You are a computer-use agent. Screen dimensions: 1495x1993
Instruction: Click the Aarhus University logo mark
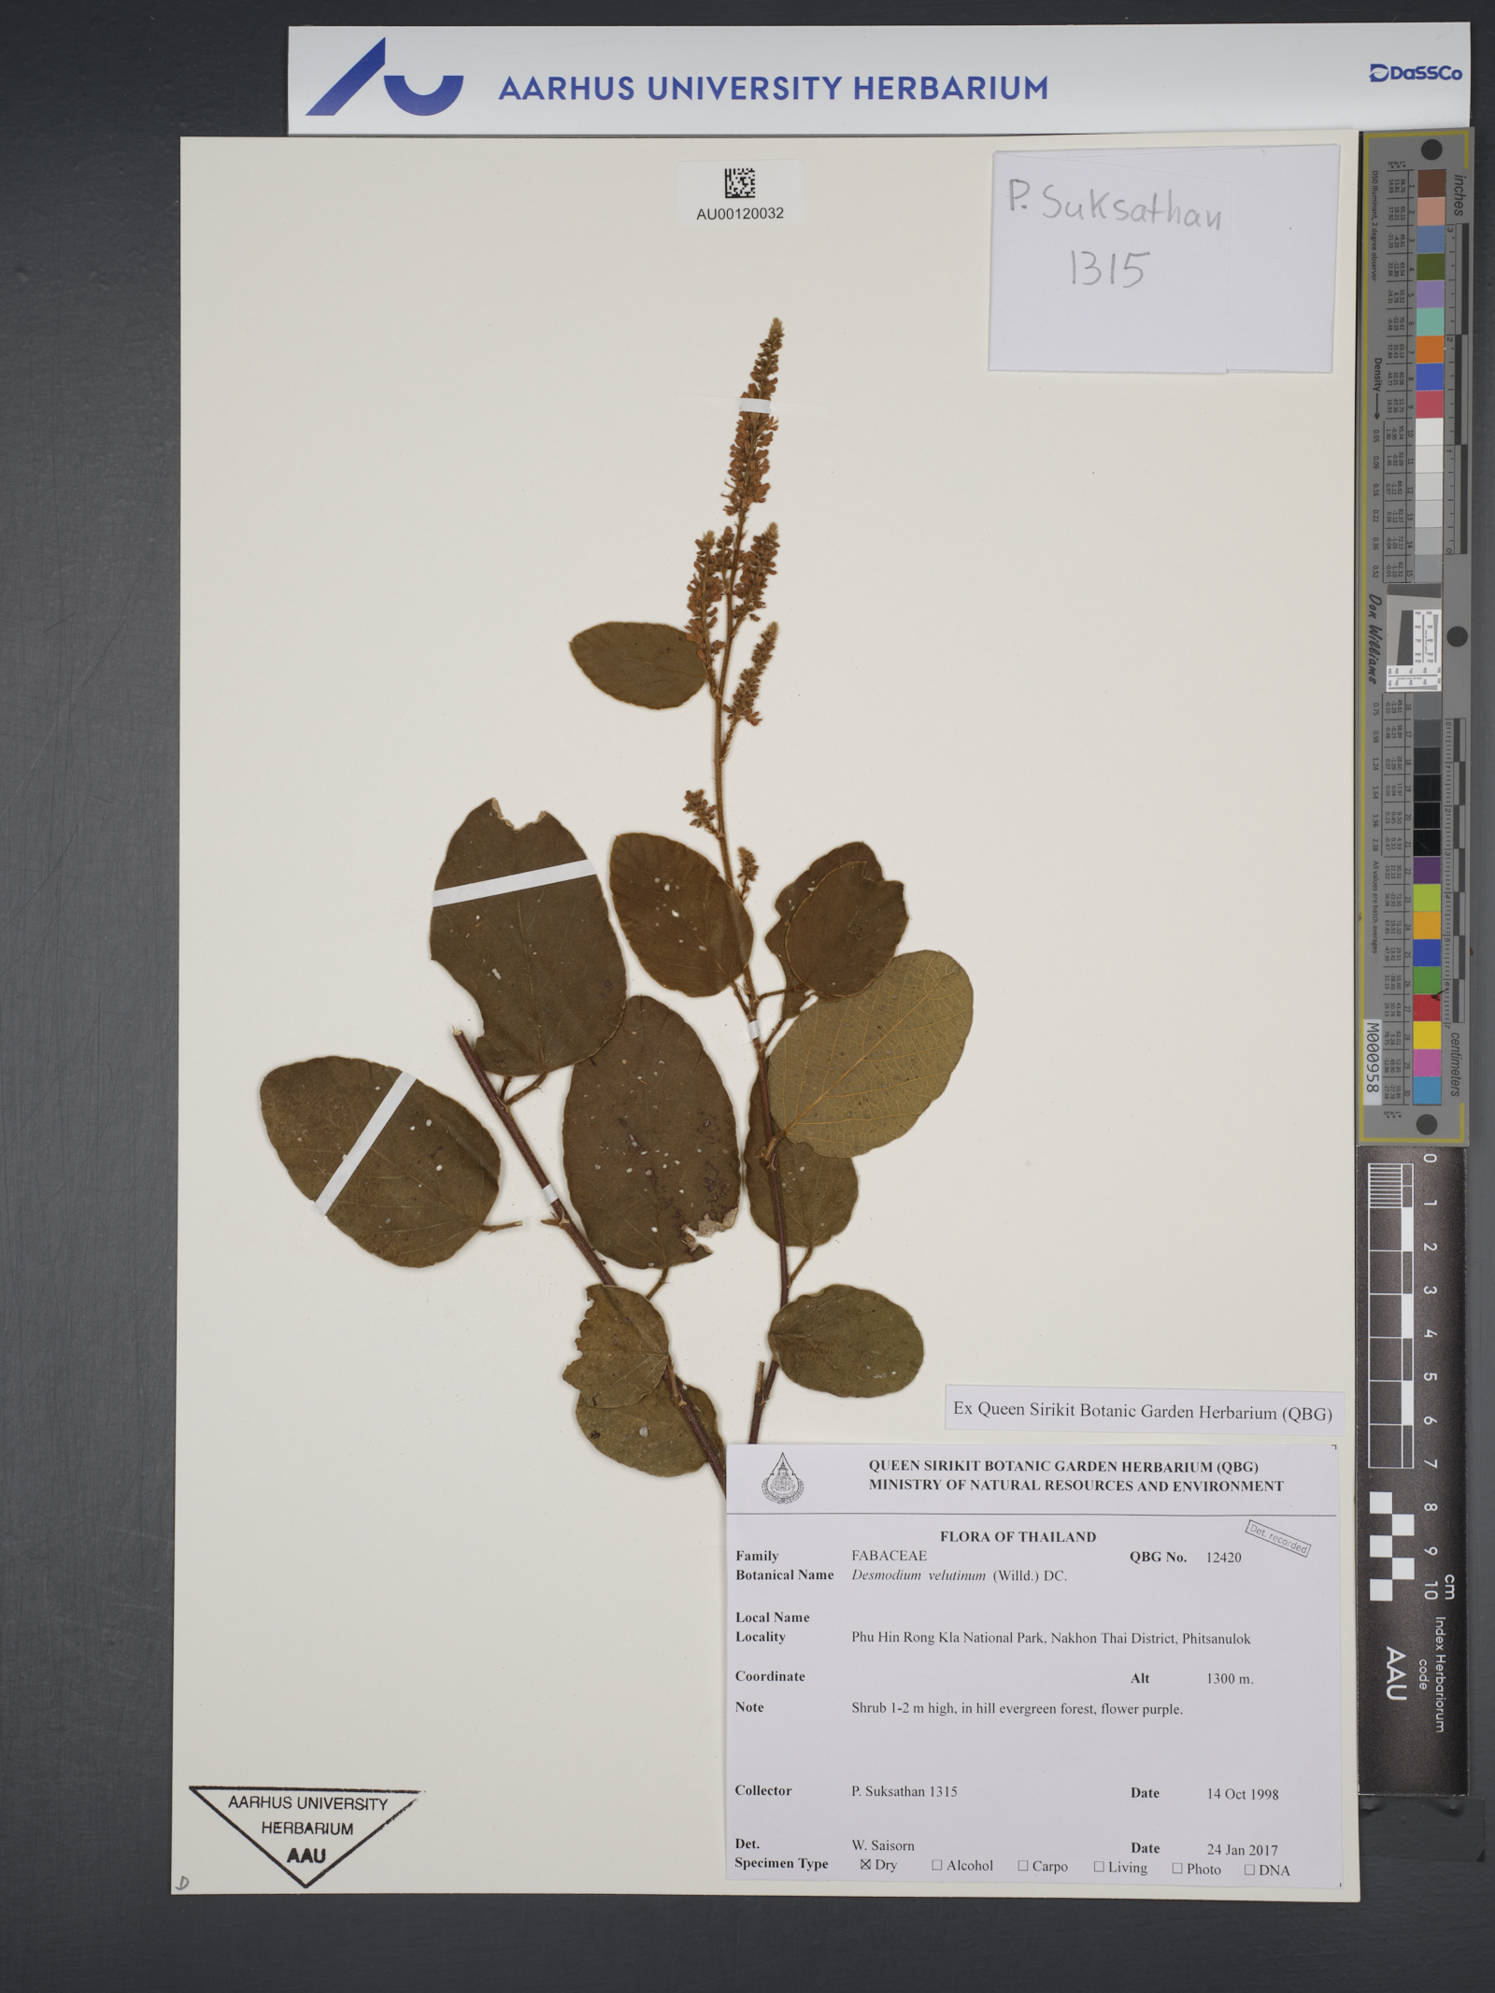click(384, 78)
